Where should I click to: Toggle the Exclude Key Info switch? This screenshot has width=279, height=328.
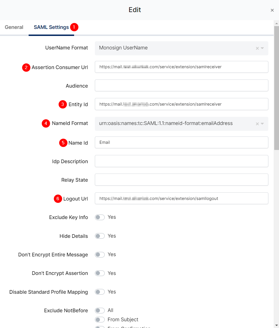click(100, 217)
